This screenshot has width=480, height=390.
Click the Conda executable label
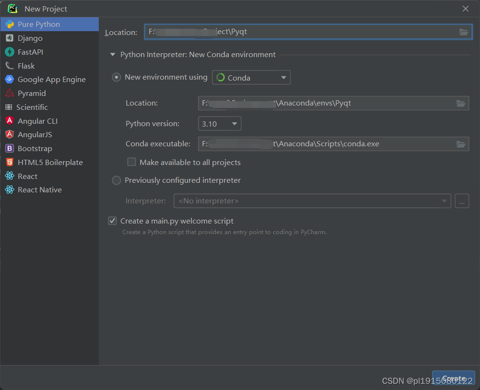click(158, 144)
